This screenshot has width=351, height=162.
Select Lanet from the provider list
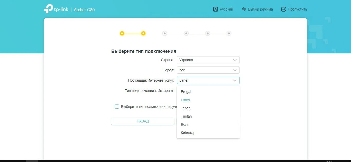[208, 100]
